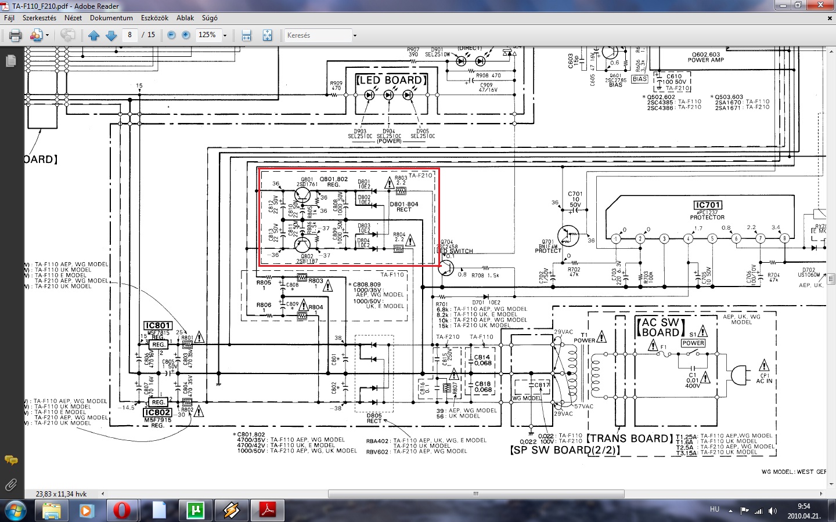Click the Show desktop button on the taskbar
The image size is (836, 522).
pyautogui.click(x=831, y=510)
